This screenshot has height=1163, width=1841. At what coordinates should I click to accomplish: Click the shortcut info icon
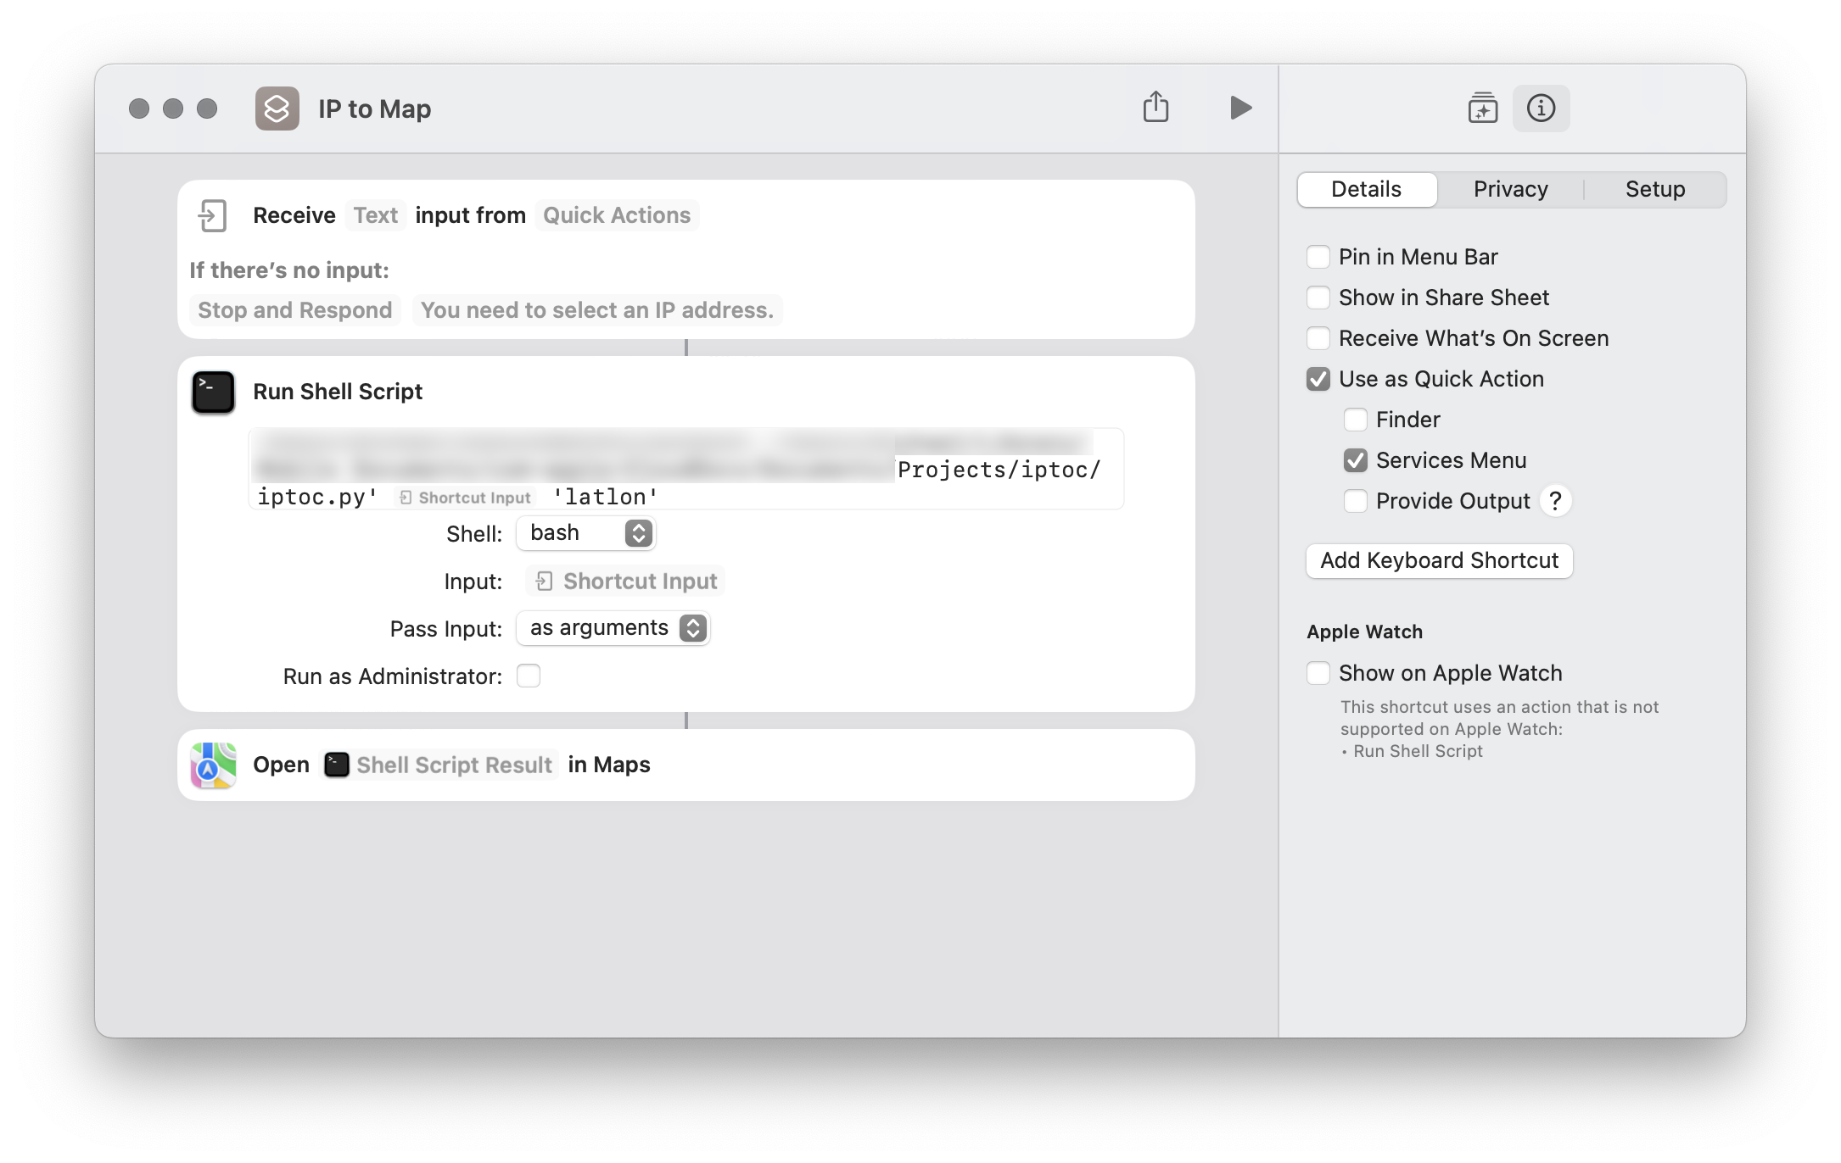coord(1541,109)
